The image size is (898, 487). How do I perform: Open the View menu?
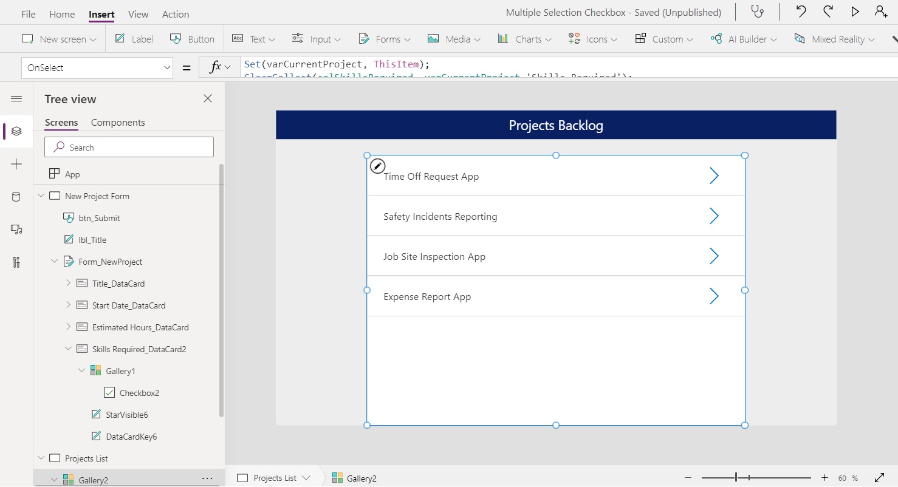[138, 14]
